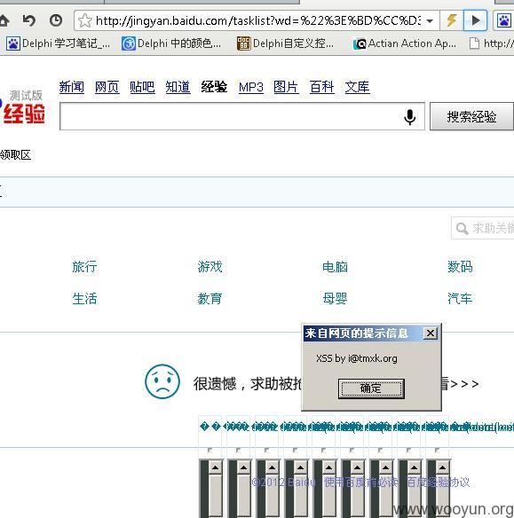Click the 搜索经验 search button
This screenshot has height=518, width=514.
click(471, 116)
